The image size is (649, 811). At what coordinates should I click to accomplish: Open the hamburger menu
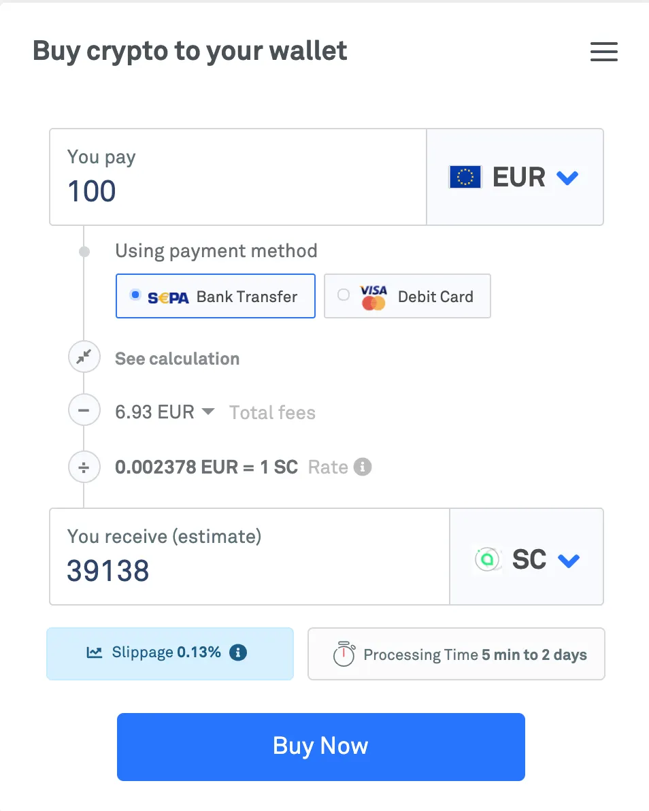point(603,52)
